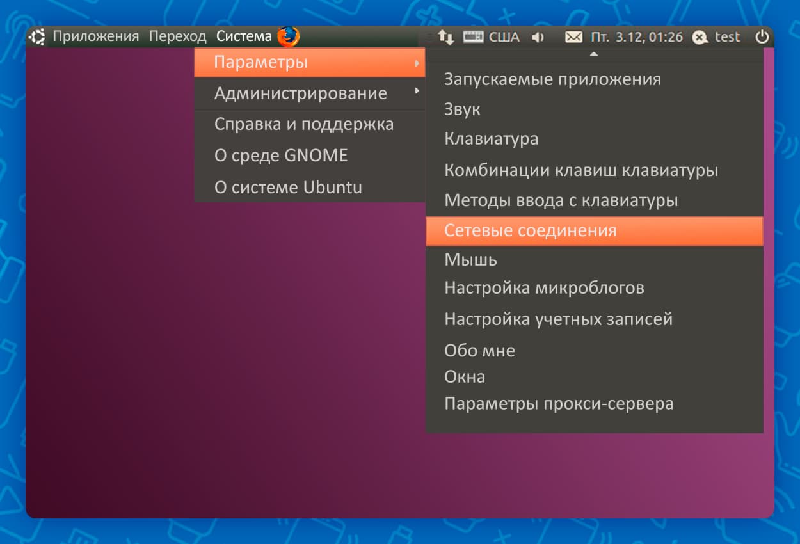800x544 pixels.
Task: Choose Запускаемые приложения
Action: click(x=552, y=79)
